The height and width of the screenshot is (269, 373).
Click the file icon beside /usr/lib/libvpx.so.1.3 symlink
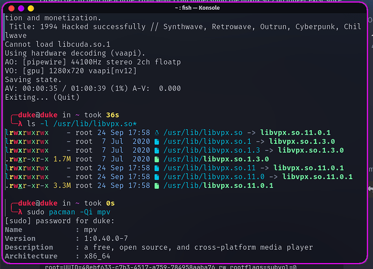click(x=157, y=150)
